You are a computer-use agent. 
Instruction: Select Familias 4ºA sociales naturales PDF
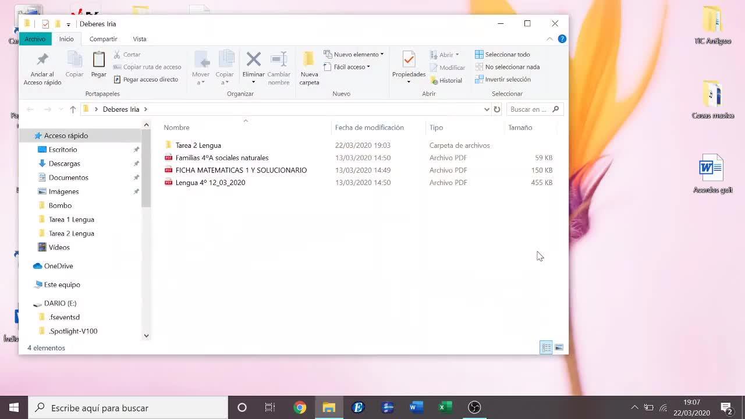tap(359, 158)
